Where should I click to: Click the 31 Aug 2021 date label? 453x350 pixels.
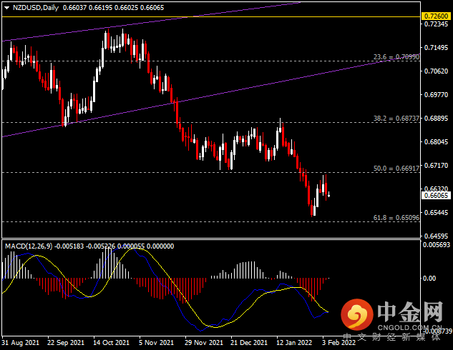[x=19, y=342]
